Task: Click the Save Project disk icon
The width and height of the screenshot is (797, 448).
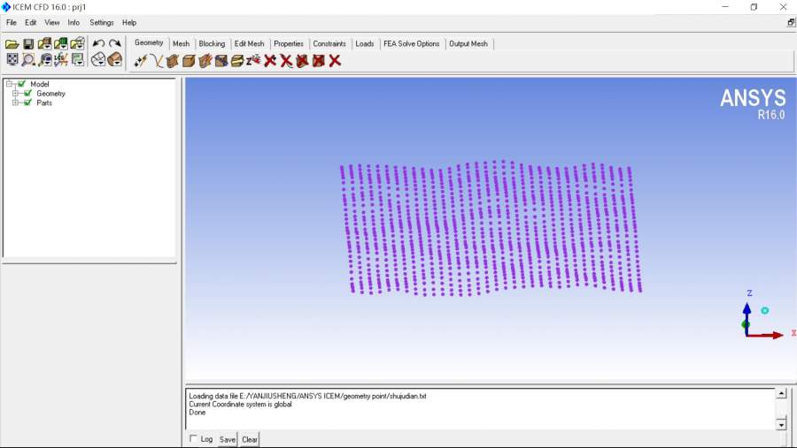Action: [28, 45]
